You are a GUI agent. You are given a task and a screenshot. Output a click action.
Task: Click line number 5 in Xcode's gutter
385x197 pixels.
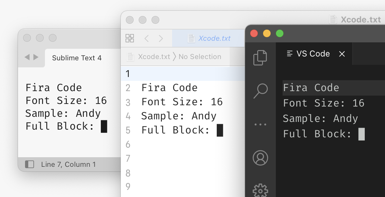[128, 130]
